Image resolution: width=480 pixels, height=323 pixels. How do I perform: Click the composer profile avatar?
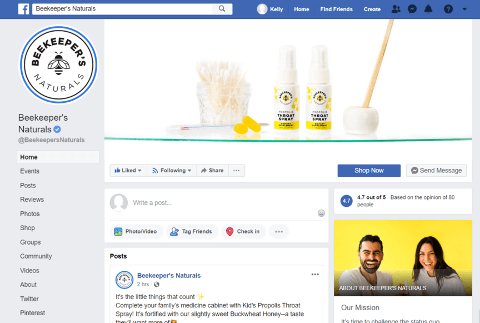(x=119, y=202)
